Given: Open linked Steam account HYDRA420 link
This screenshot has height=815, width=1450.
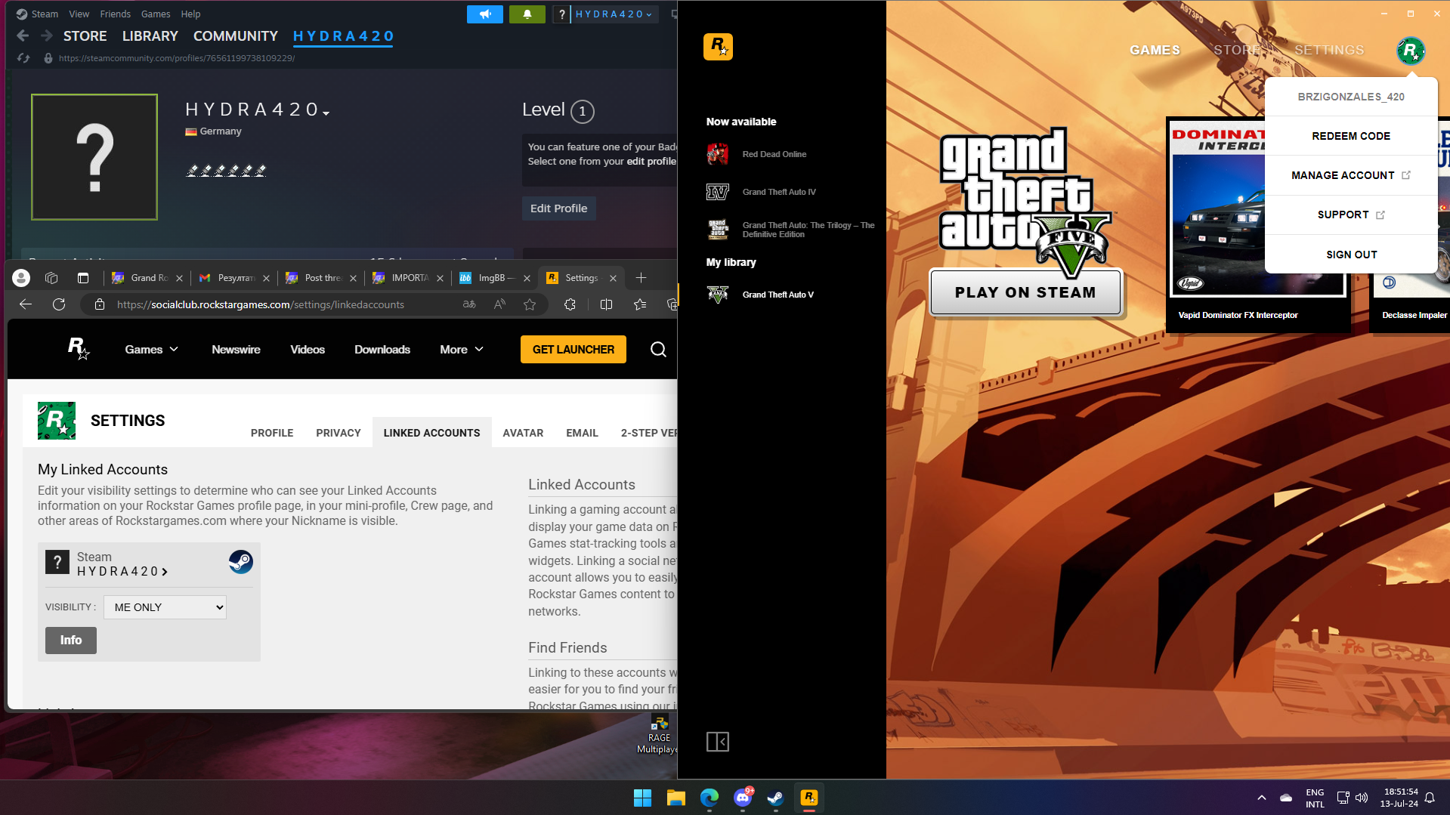Looking at the screenshot, I should [x=122, y=572].
